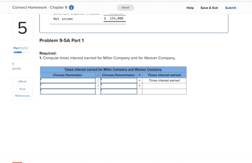
Task: Click the third row times interest earned result cell
Action: pyautogui.click(x=164, y=92)
